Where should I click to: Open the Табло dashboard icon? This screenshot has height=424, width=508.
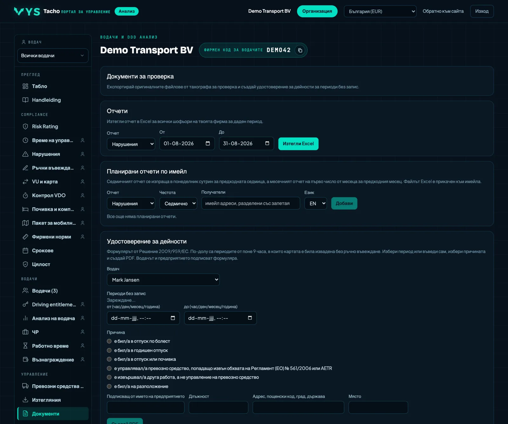pos(25,86)
